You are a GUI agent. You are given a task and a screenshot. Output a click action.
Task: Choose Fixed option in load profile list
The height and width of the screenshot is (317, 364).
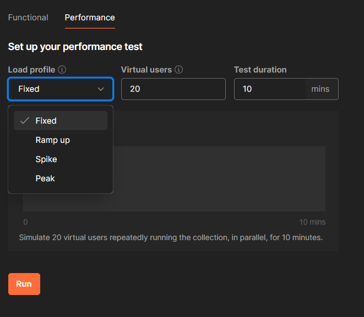click(x=61, y=121)
